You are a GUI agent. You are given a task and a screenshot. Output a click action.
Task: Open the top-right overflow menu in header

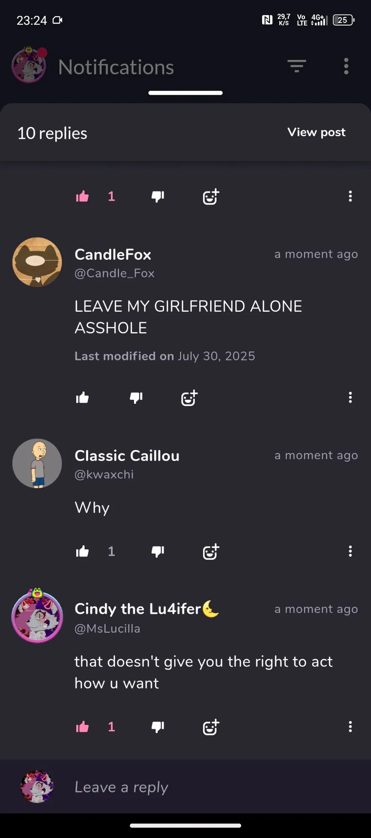[346, 66]
